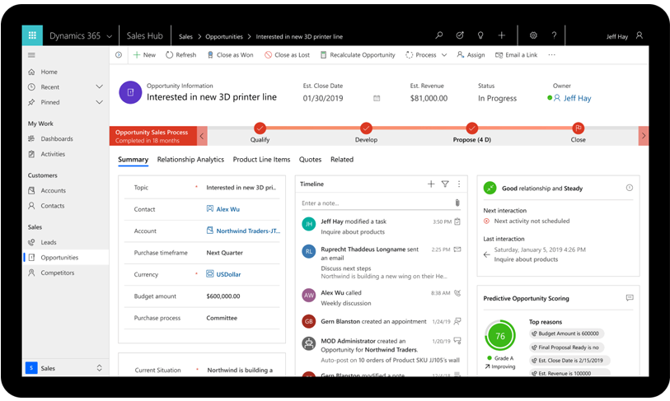Click Close as Lost
The image size is (670, 401).
tap(287, 55)
